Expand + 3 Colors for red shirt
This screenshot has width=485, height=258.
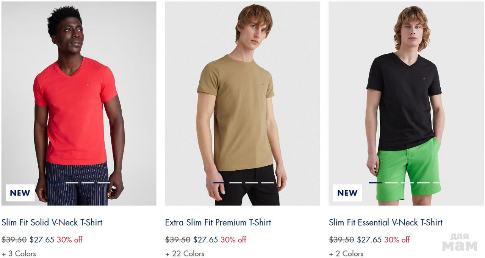click(x=19, y=253)
